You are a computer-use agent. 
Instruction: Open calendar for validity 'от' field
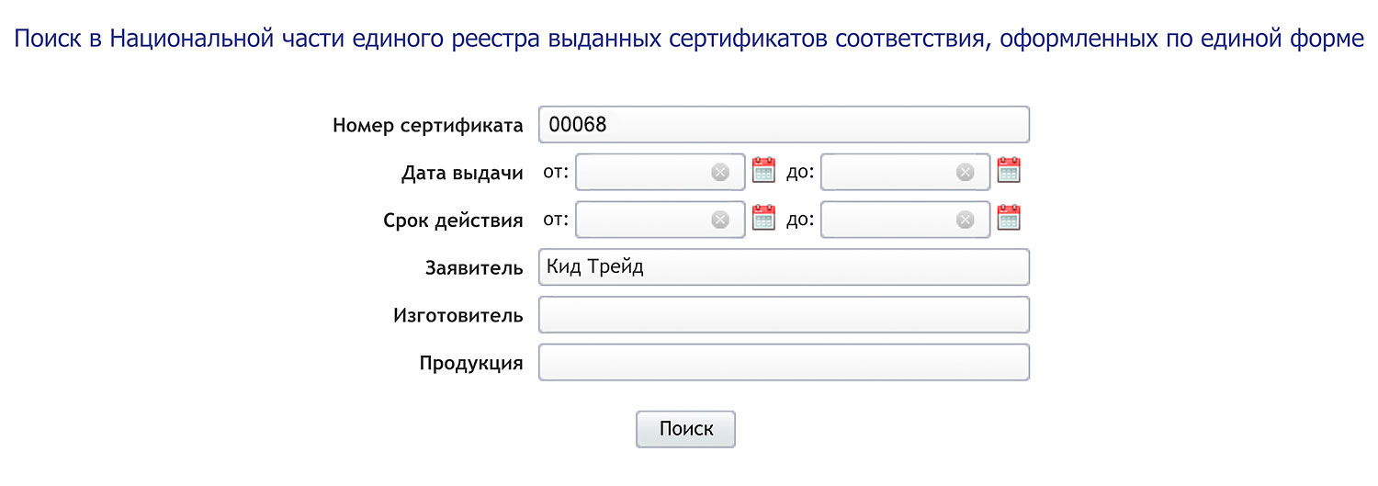764,219
